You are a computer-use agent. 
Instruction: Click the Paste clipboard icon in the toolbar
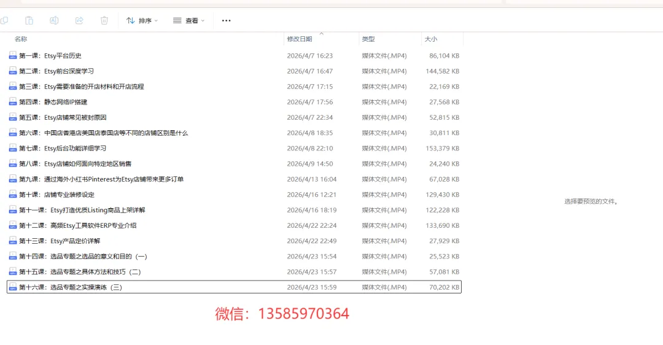coord(29,20)
